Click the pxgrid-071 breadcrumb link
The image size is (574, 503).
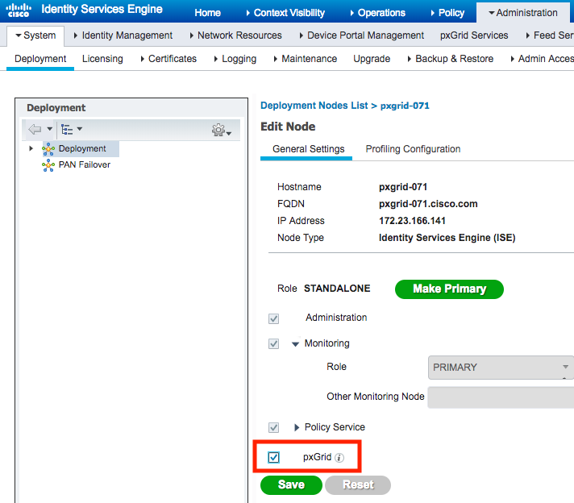tap(405, 106)
